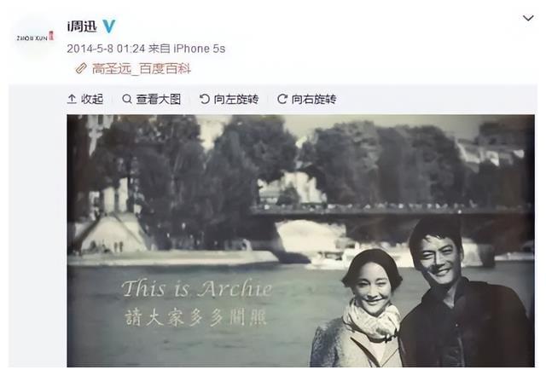Screen dimensions: 546x376
Task: Click the 'This is Archie' caption in photo
Action: pyautogui.click(x=197, y=288)
